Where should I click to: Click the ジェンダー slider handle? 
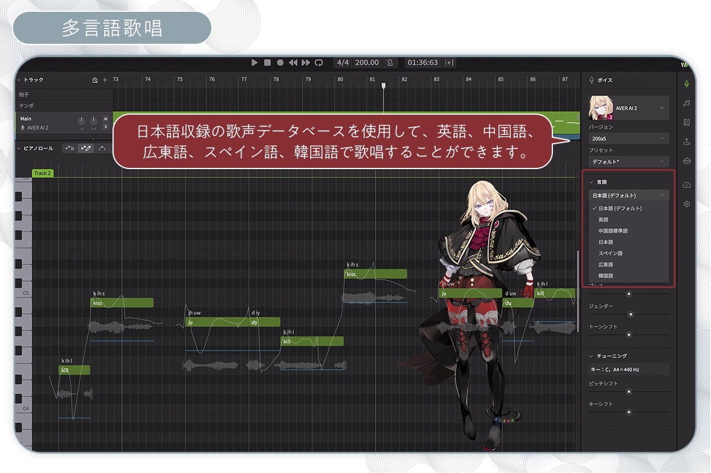point(630,315)
